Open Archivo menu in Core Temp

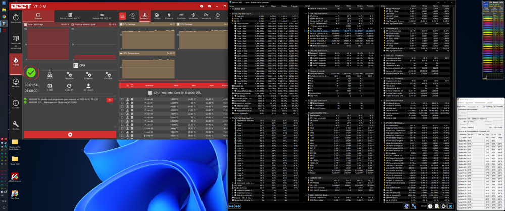pos(461,103)
